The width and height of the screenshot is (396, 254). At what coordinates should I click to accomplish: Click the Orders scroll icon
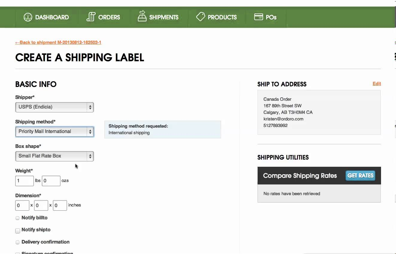pos(91,17)
